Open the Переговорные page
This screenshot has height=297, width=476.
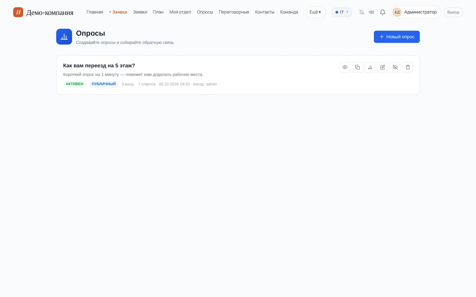(x=234, y=12)
